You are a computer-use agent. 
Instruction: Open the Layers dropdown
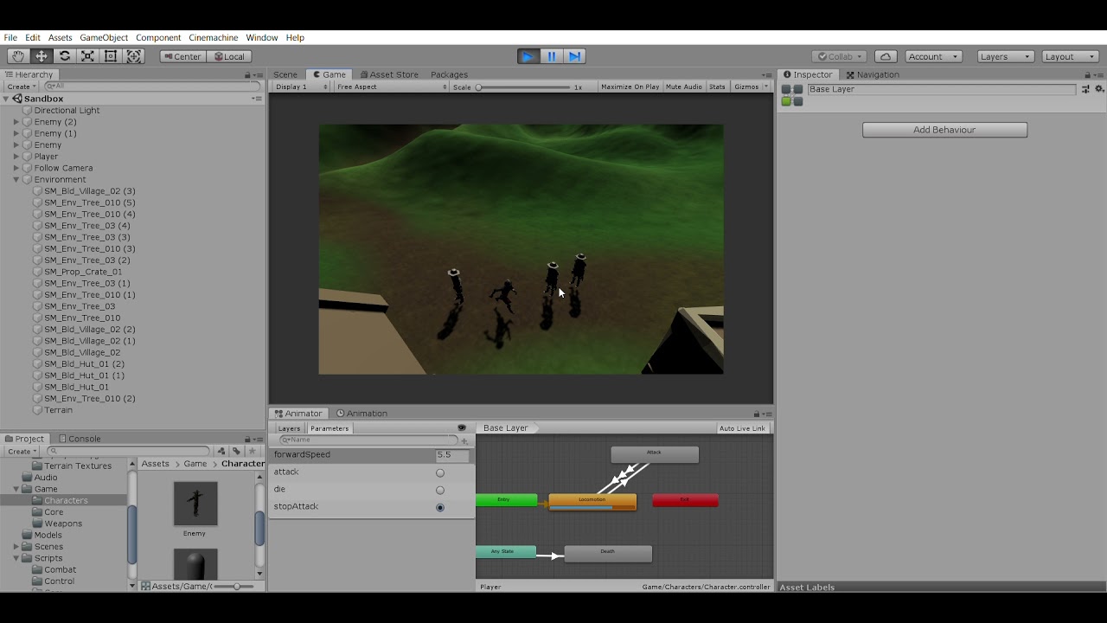(1006, 56)
